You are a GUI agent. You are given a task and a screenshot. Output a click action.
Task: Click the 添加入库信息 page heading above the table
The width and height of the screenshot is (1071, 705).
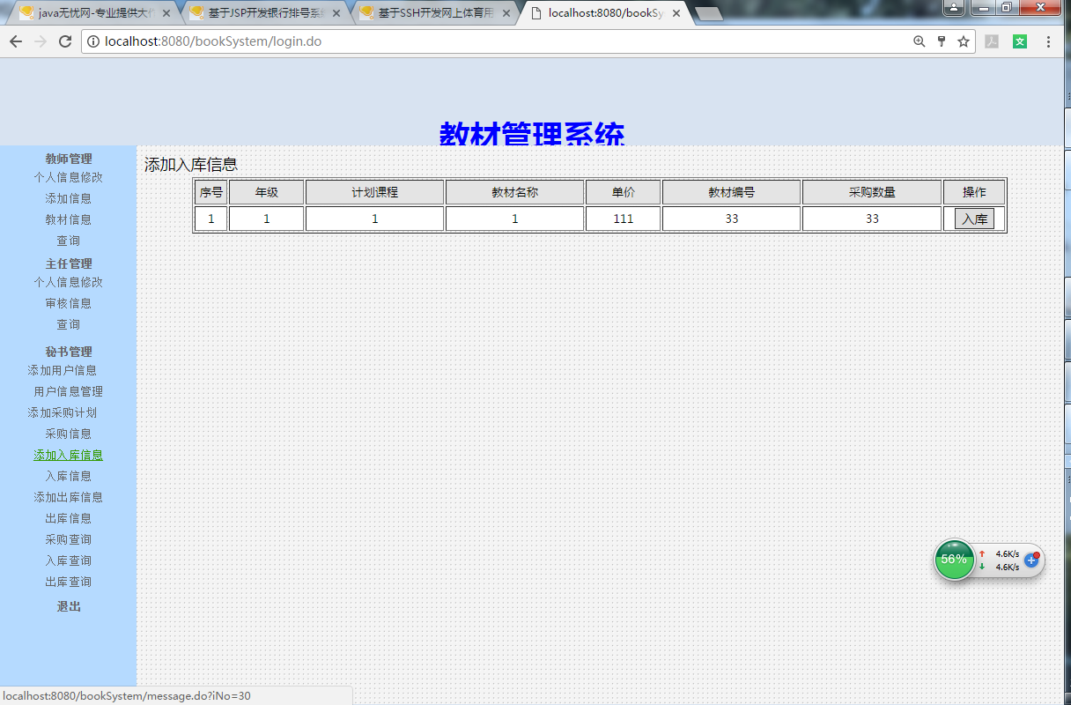coord(191,165)
